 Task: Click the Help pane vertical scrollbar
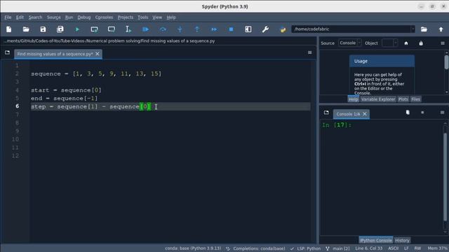point(446,62)
